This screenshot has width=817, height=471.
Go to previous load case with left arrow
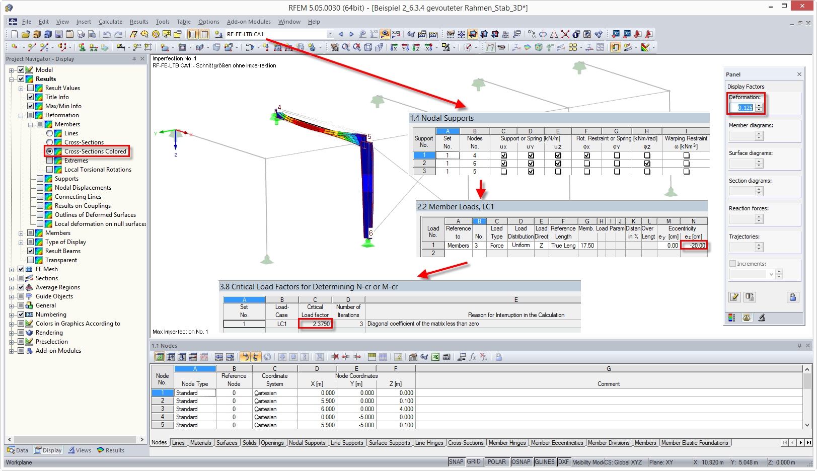pos(341,34)
